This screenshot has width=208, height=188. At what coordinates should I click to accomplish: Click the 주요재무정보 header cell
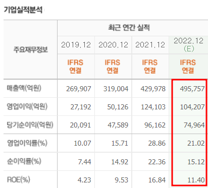[31, 49]
